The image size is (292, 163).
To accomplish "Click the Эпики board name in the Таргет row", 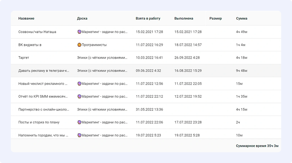I will click(x=102, y=58).
